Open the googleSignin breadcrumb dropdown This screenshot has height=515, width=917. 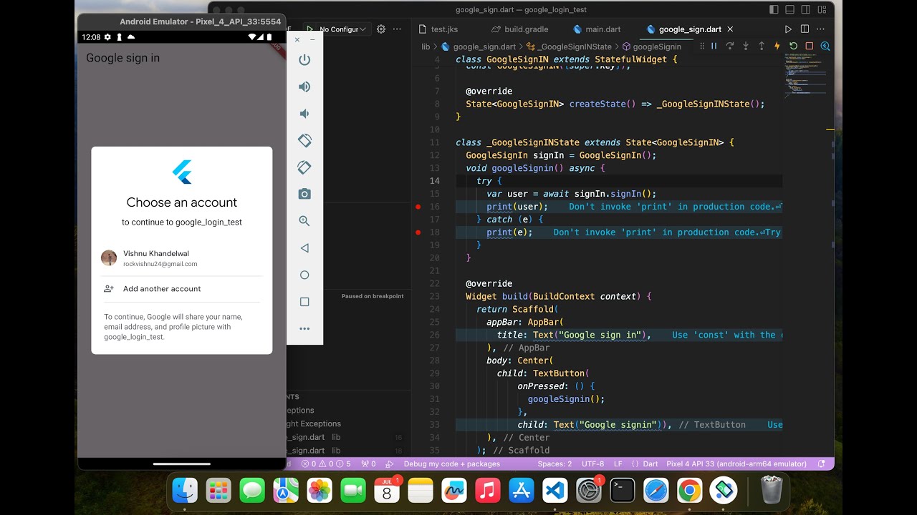651,46
